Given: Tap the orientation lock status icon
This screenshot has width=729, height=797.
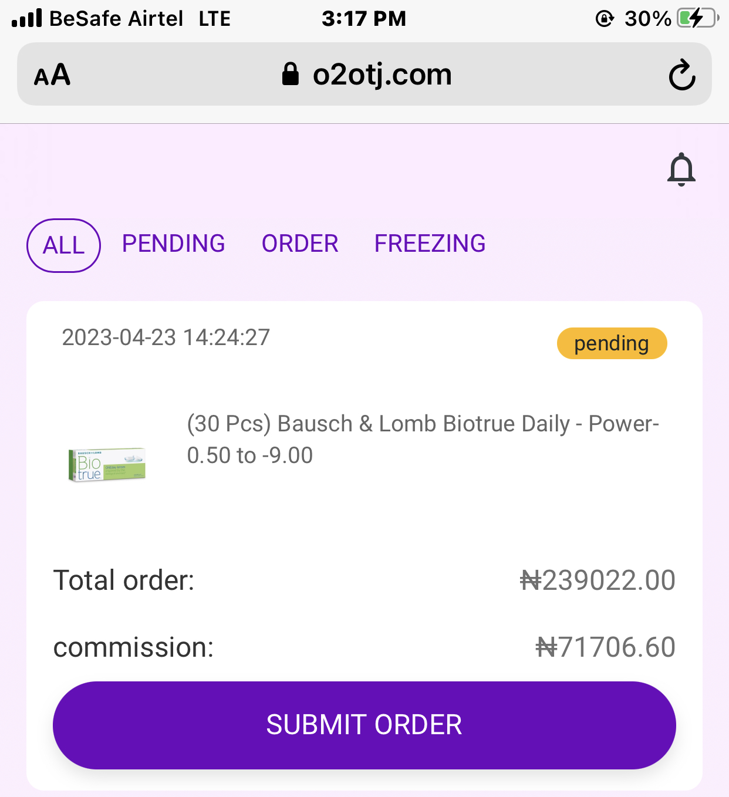Looking at the screenshot, I should 604,19.
